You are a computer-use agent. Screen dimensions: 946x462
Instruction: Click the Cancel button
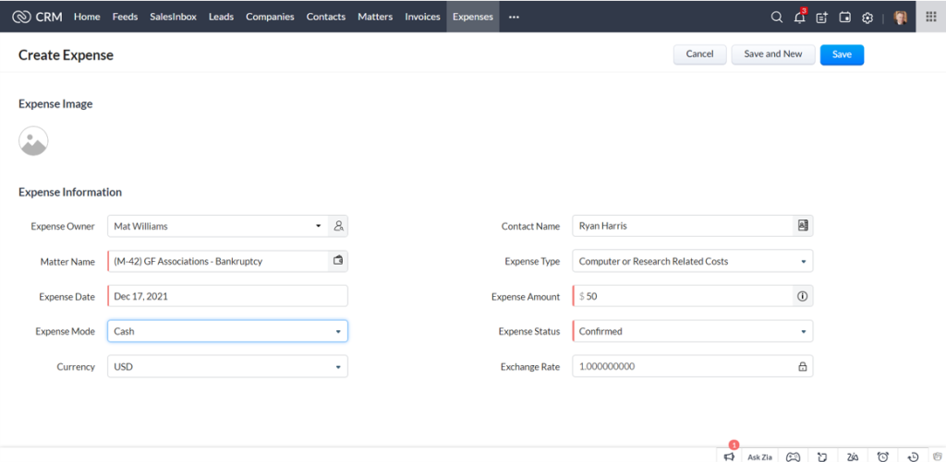[699, 54]
